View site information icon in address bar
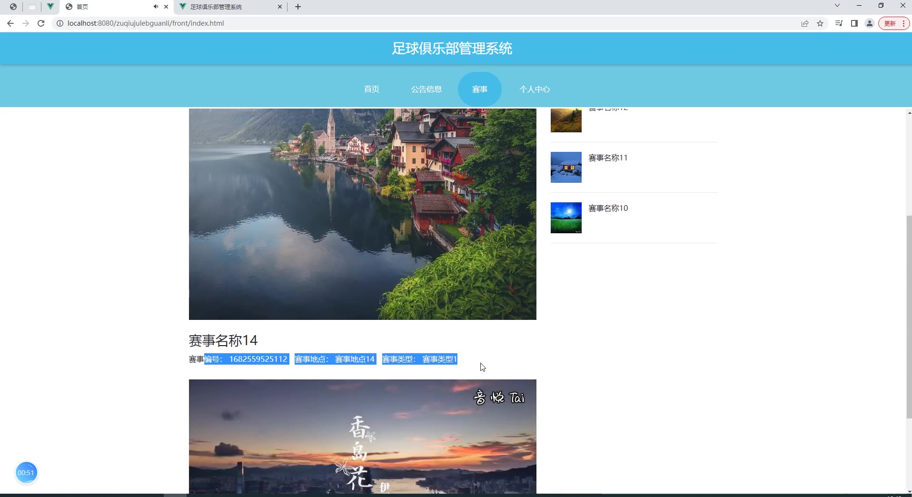Viewport: 912px width, 497px height. click(x=60, y=23)
